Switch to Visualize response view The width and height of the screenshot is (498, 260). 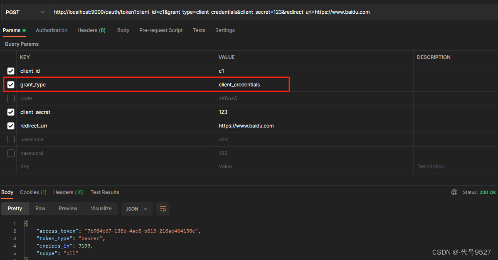coord(101,208)
